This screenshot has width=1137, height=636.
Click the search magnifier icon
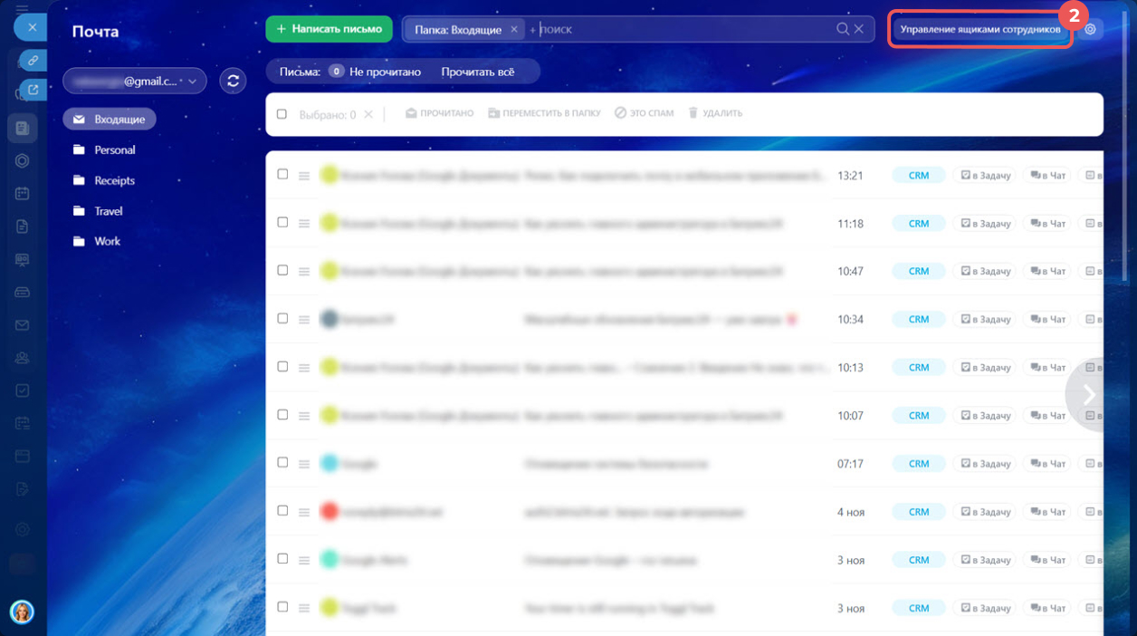click(x=843, y=29)
